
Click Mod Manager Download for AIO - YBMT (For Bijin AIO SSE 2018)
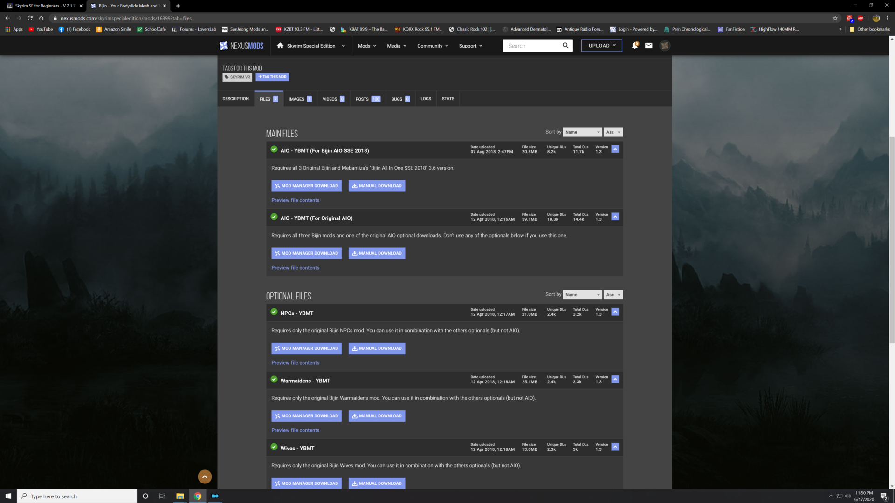pyautogui.click(x=306, y=186)
